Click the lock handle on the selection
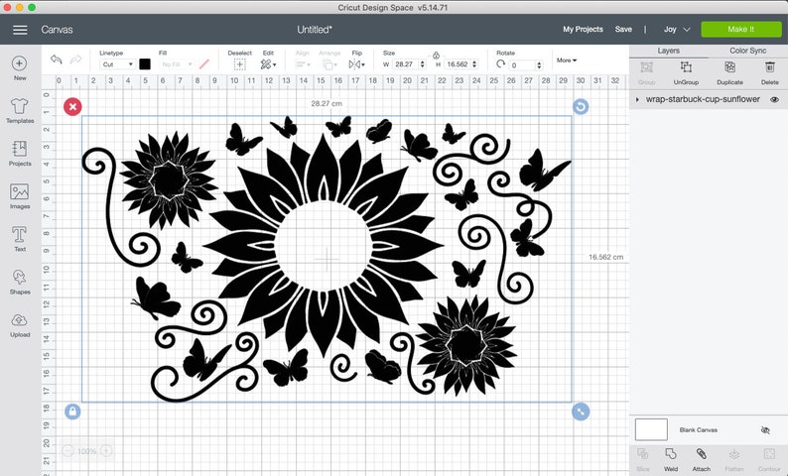 coord(72,412)
